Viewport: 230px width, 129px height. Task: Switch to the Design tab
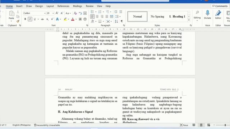(x=39, y=6)
